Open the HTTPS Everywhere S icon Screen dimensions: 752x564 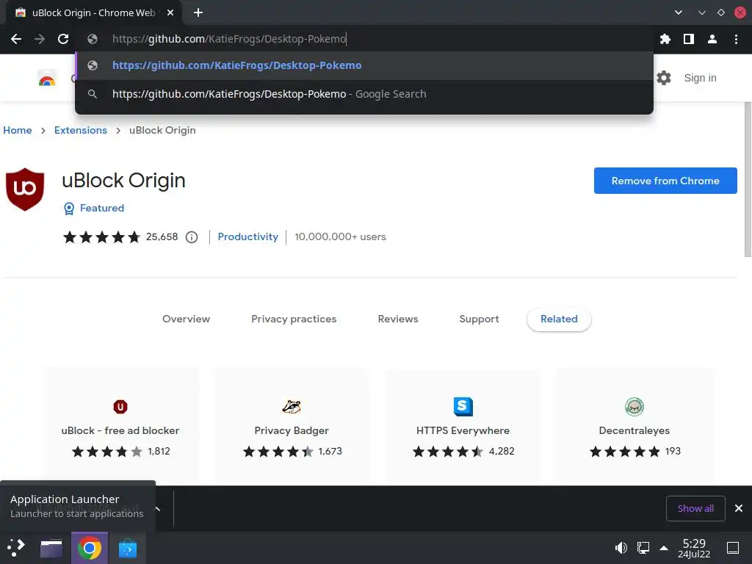(x=463, y=407)
